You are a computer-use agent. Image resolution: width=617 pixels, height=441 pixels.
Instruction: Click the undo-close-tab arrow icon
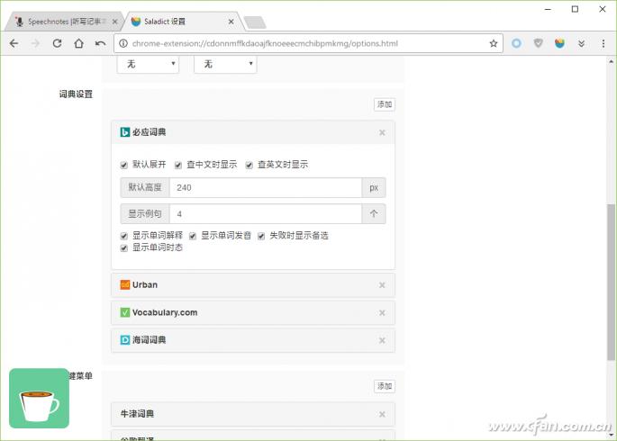(100, 43)
